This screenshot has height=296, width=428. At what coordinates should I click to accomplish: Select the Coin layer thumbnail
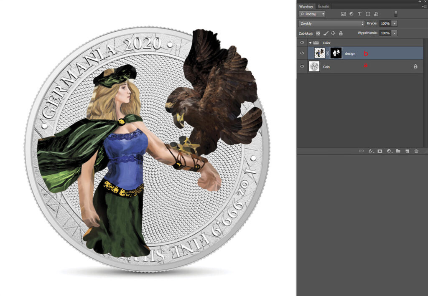[x=314, y=66]
